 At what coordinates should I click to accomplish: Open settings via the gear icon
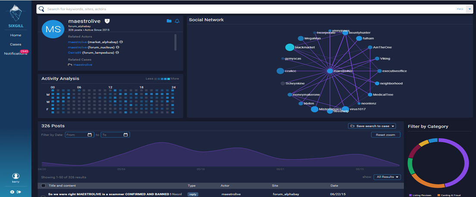[x=13, y=192]
